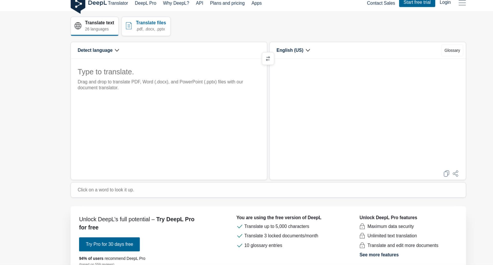Click Contact Sales link
The width and height of the screenshot is (493, 265).
(x=381, y=3)
